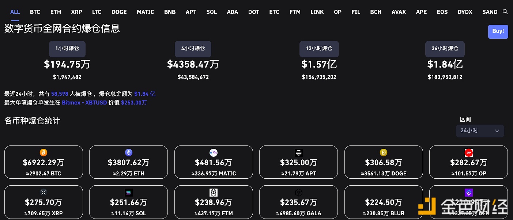Select the 12小时爆仓 button
Screen dimensions: 513x220
point(319,49)
